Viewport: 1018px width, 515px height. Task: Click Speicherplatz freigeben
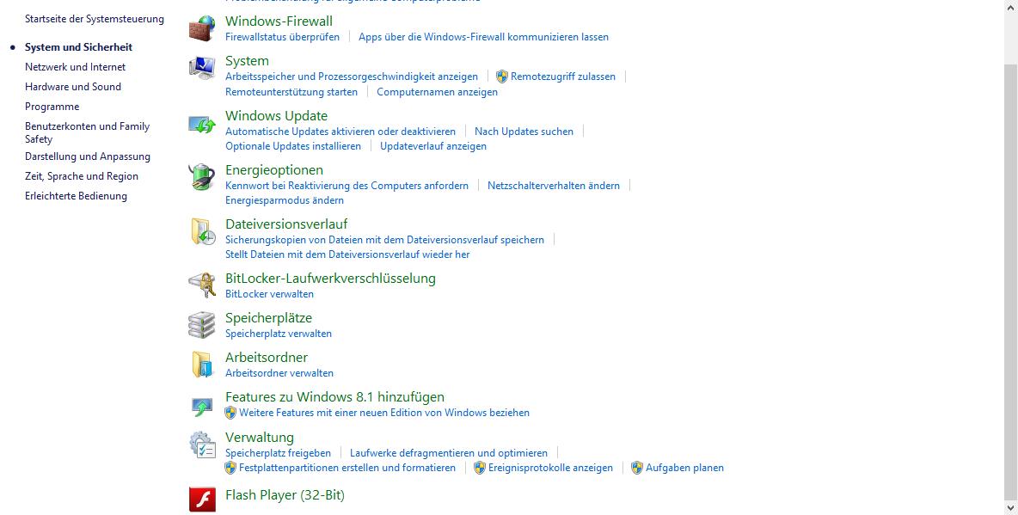pyautogui.click(x=278, y=453)
